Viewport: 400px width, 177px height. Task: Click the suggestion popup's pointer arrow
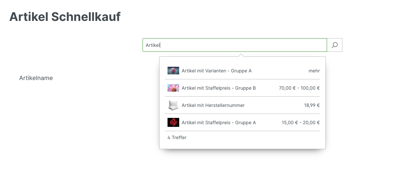point(241,55)
